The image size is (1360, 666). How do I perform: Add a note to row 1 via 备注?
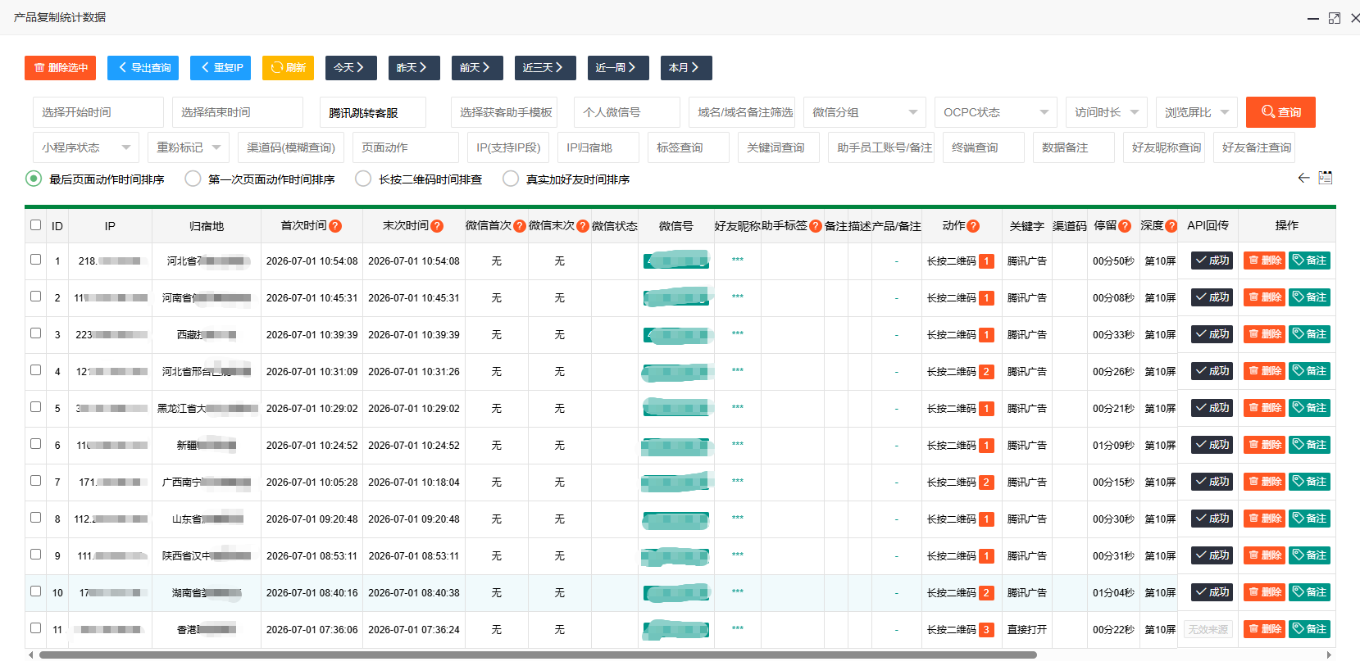(1309, 261)
